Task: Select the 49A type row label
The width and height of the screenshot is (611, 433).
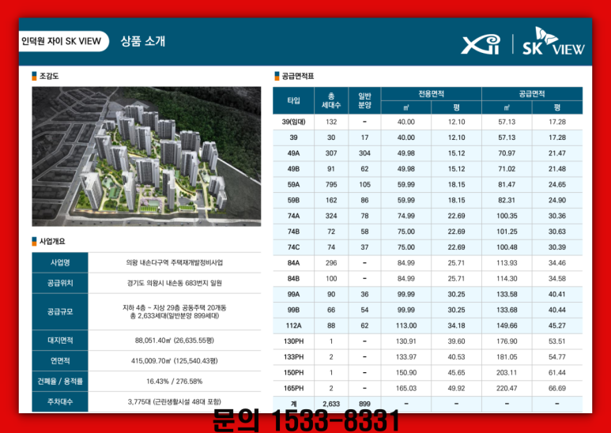Action: (x=293, y=153)
